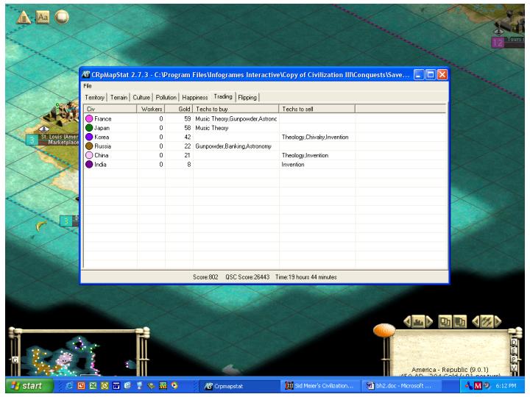
Task: Click Crpmapstat taskbar button
Action: (238, 386)
